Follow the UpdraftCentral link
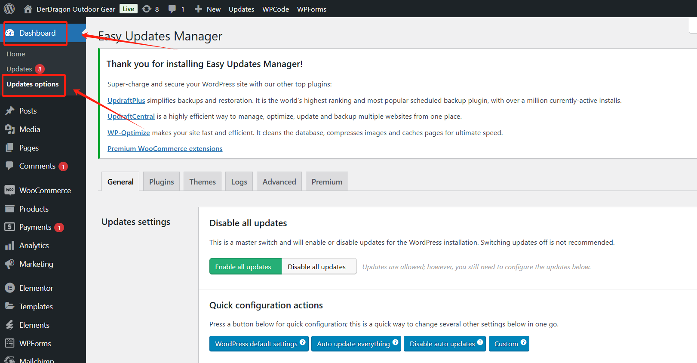 click(x=131, y=116)
